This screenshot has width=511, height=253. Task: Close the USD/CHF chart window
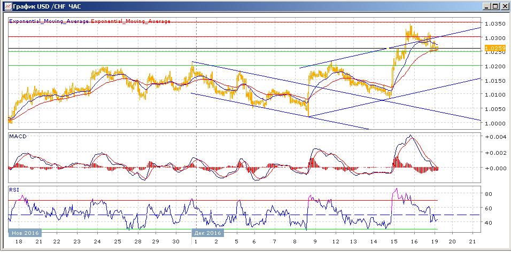tap(504, 6)
